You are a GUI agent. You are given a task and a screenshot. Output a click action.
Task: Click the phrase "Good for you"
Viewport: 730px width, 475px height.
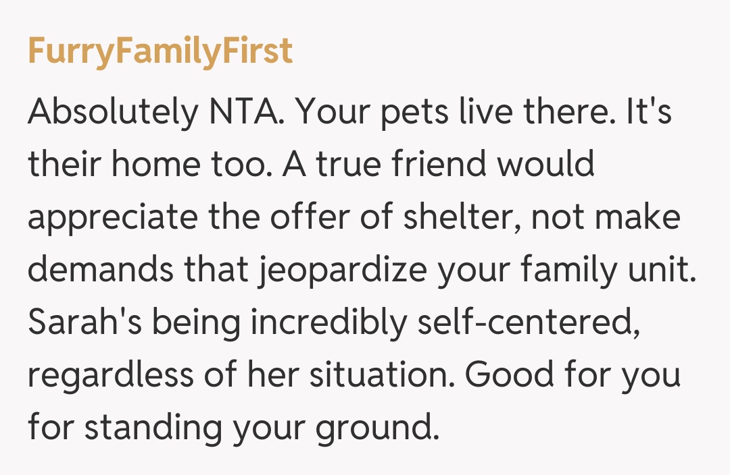pyautogui.click(x=573, y=375)
